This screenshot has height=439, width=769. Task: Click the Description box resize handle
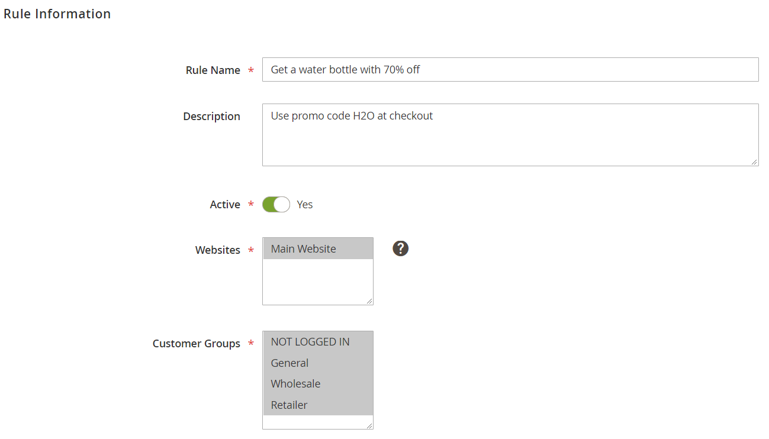754,162
